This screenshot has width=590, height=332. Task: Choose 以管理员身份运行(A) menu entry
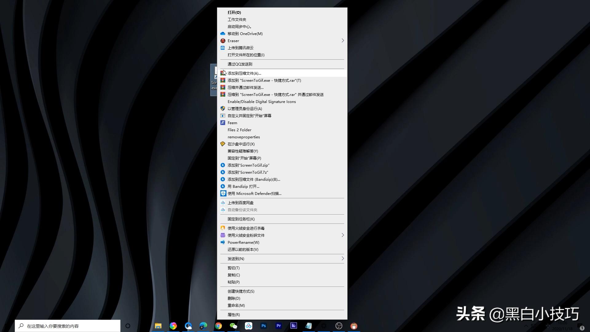point(245,109)
